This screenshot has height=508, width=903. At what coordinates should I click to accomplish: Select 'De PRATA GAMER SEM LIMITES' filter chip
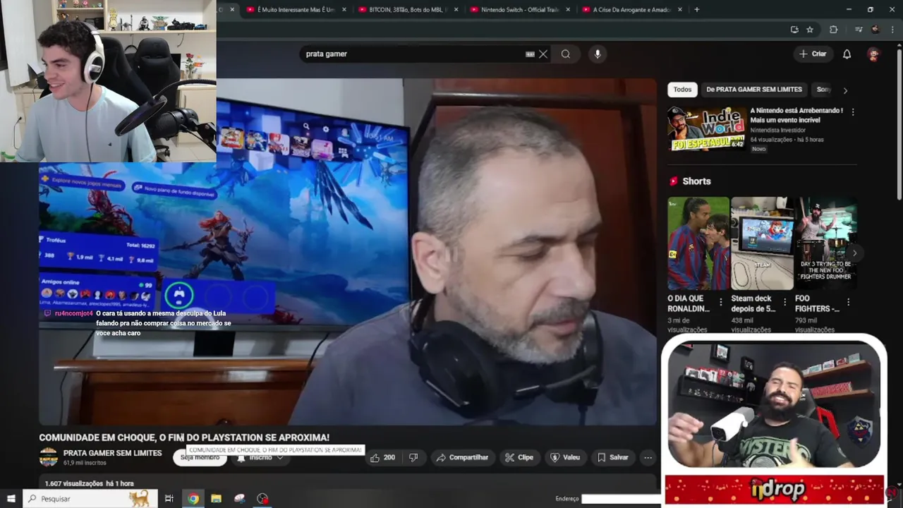pyautogui.click(x=754, y=90)
